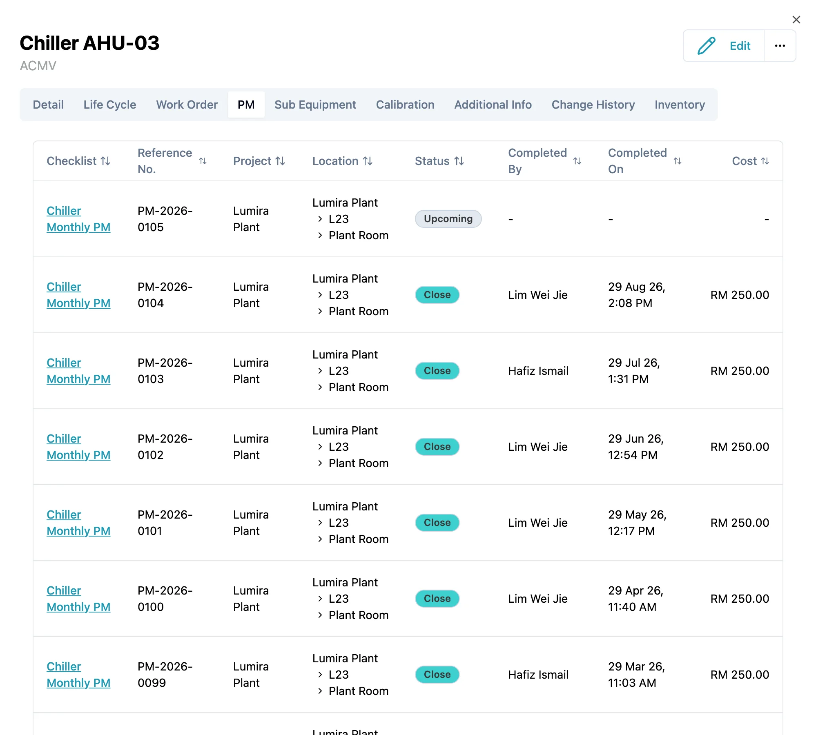Click reference number PM-2026-0102
The image size is (816, 735).
[x=165, y=447]
